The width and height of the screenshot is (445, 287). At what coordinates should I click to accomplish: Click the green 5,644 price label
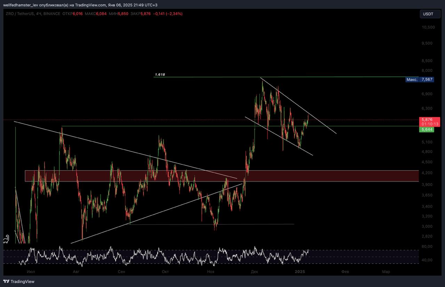pos(427,130)
